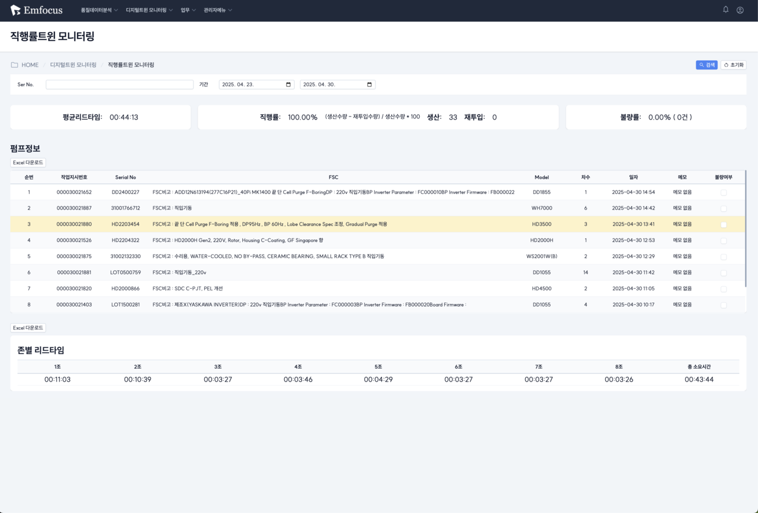This screenshot has height=513, width=758.
Task: Click the 작업지시번호 column header
Action: pos(74,178)
